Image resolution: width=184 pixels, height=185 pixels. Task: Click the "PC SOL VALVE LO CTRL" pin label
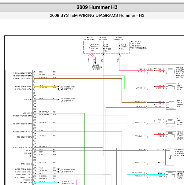[23, 116]
